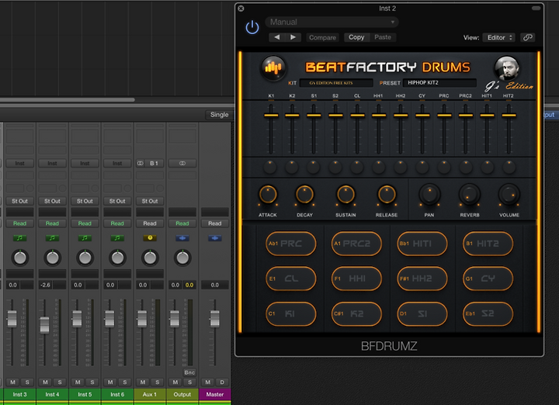Click Master channel blue icon

[x=214, y=238]
